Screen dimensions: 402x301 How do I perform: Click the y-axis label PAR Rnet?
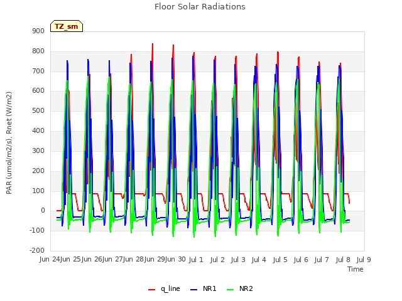(x=9, y=143)
